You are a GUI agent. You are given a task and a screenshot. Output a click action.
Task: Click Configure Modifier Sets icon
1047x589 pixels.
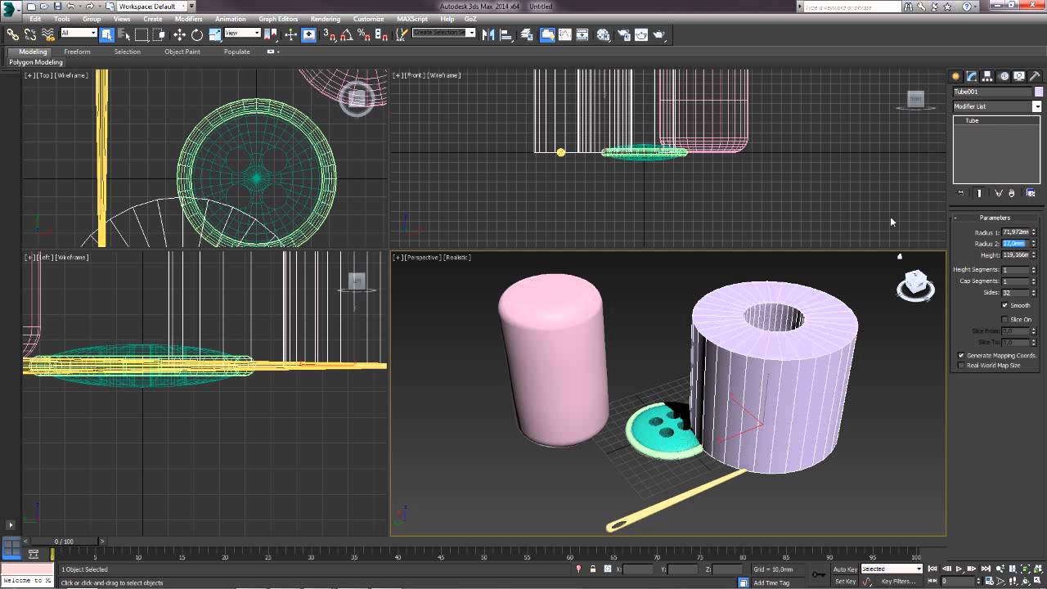(x=1031, y=193)
